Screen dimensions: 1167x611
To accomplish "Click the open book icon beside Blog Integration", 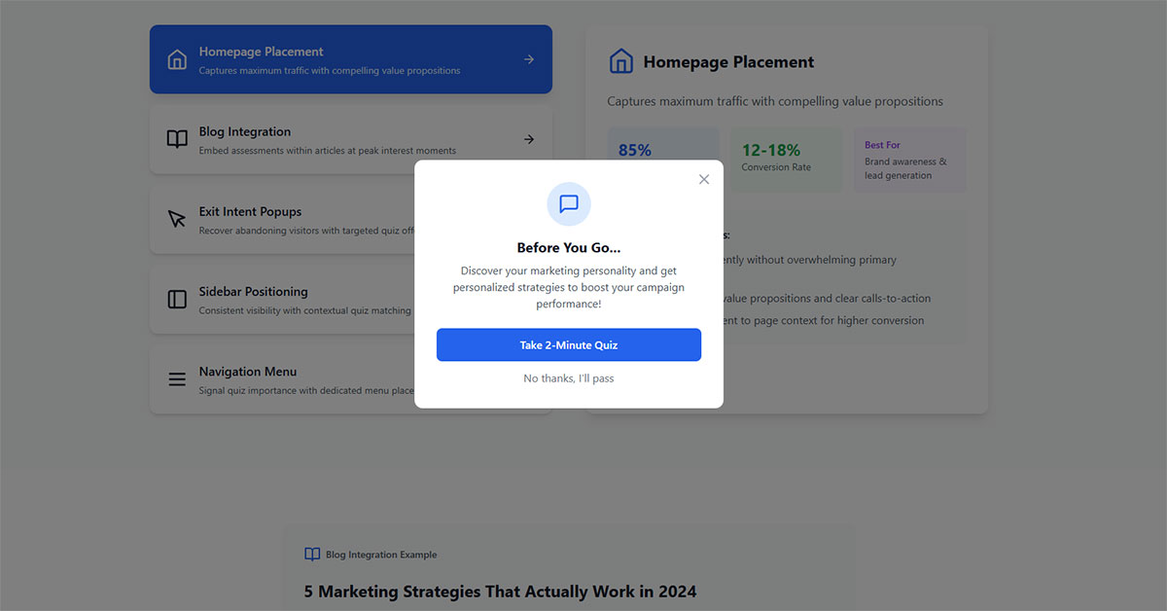I will point(177,140).
